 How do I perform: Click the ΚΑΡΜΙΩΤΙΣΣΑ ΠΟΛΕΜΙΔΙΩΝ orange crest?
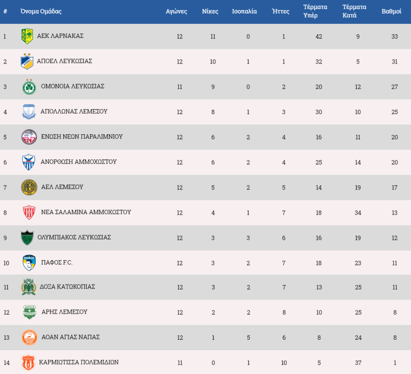coord(28,363)
